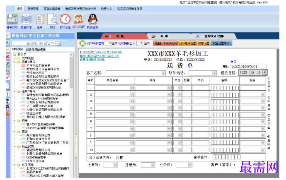
Task: Open the 仓管员 dropdown
Action: point(115,165)
